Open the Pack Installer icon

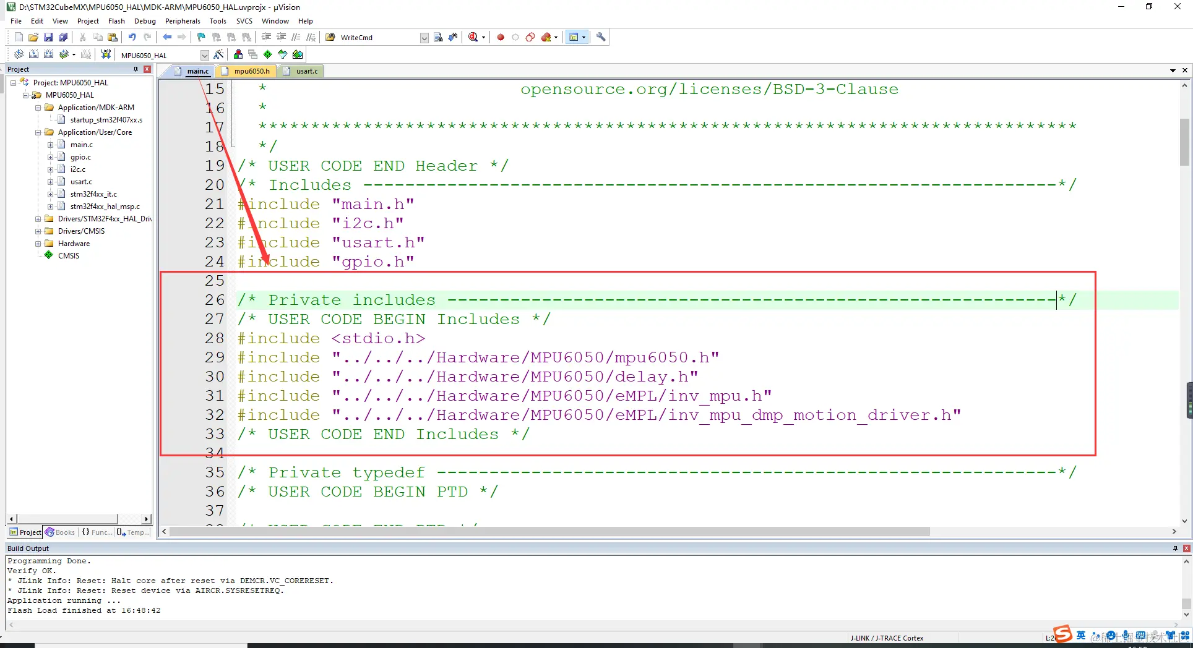click(x=298, y=54)
